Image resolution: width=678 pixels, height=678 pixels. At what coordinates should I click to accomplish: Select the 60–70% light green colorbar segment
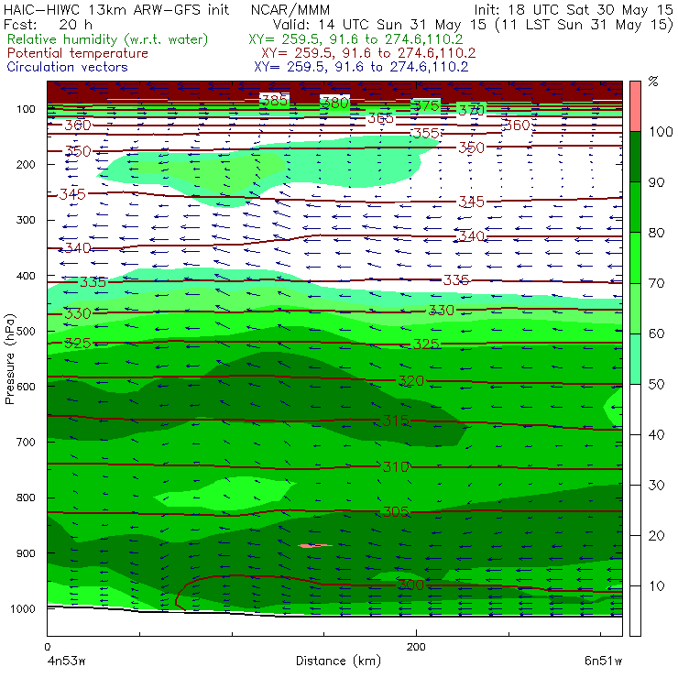pos(635,308)
